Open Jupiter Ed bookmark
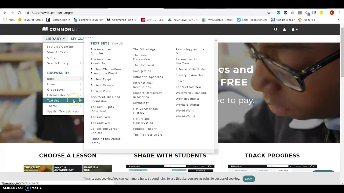344x193 pixels. click(x=306, y=20)
